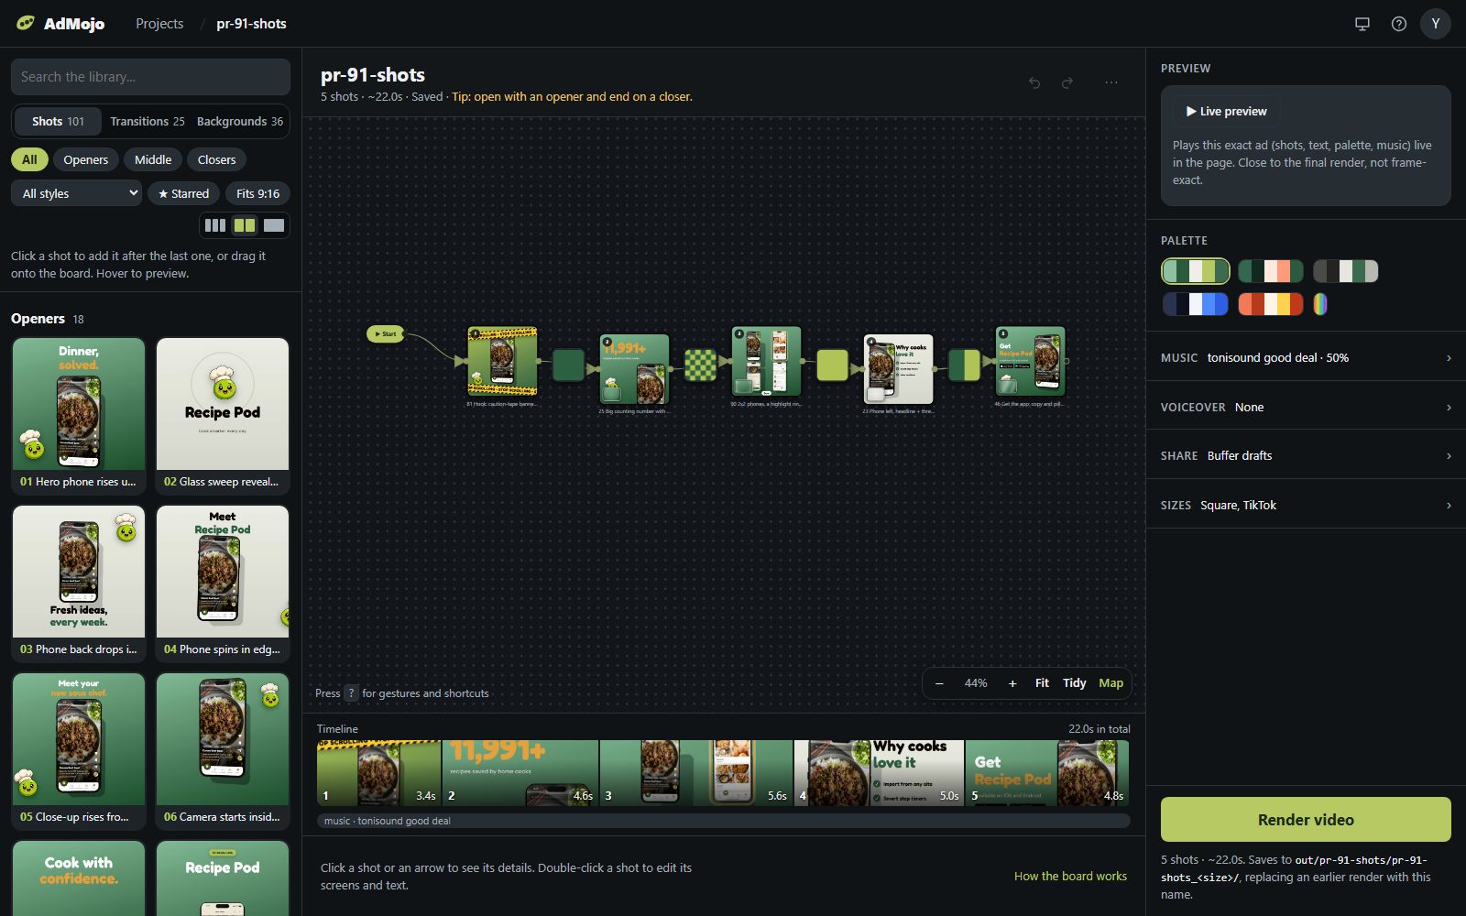Add shot 03 Phone back drops

pyautogui.click(x=79, y=583)
